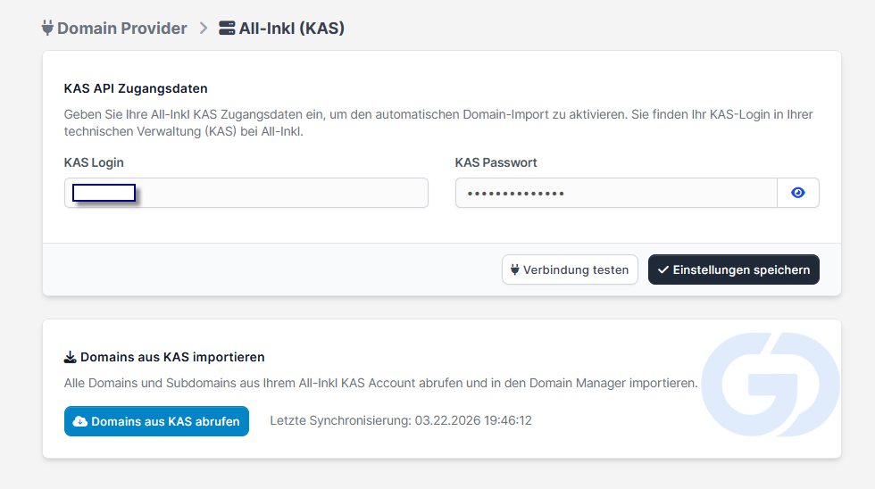Image resolution: width=875 pixels, height=489 pixels.
Task: Click the server icon next to All-Inkl (KAS)
Action: click(227, 28)
